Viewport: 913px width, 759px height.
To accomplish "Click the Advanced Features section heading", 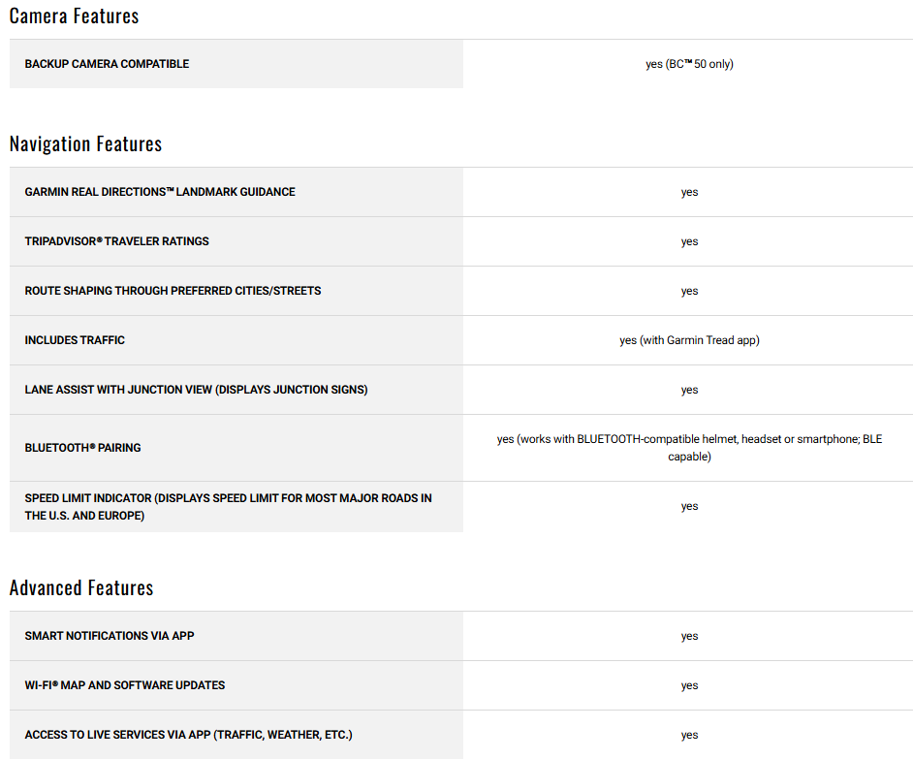I will [81, 587].
